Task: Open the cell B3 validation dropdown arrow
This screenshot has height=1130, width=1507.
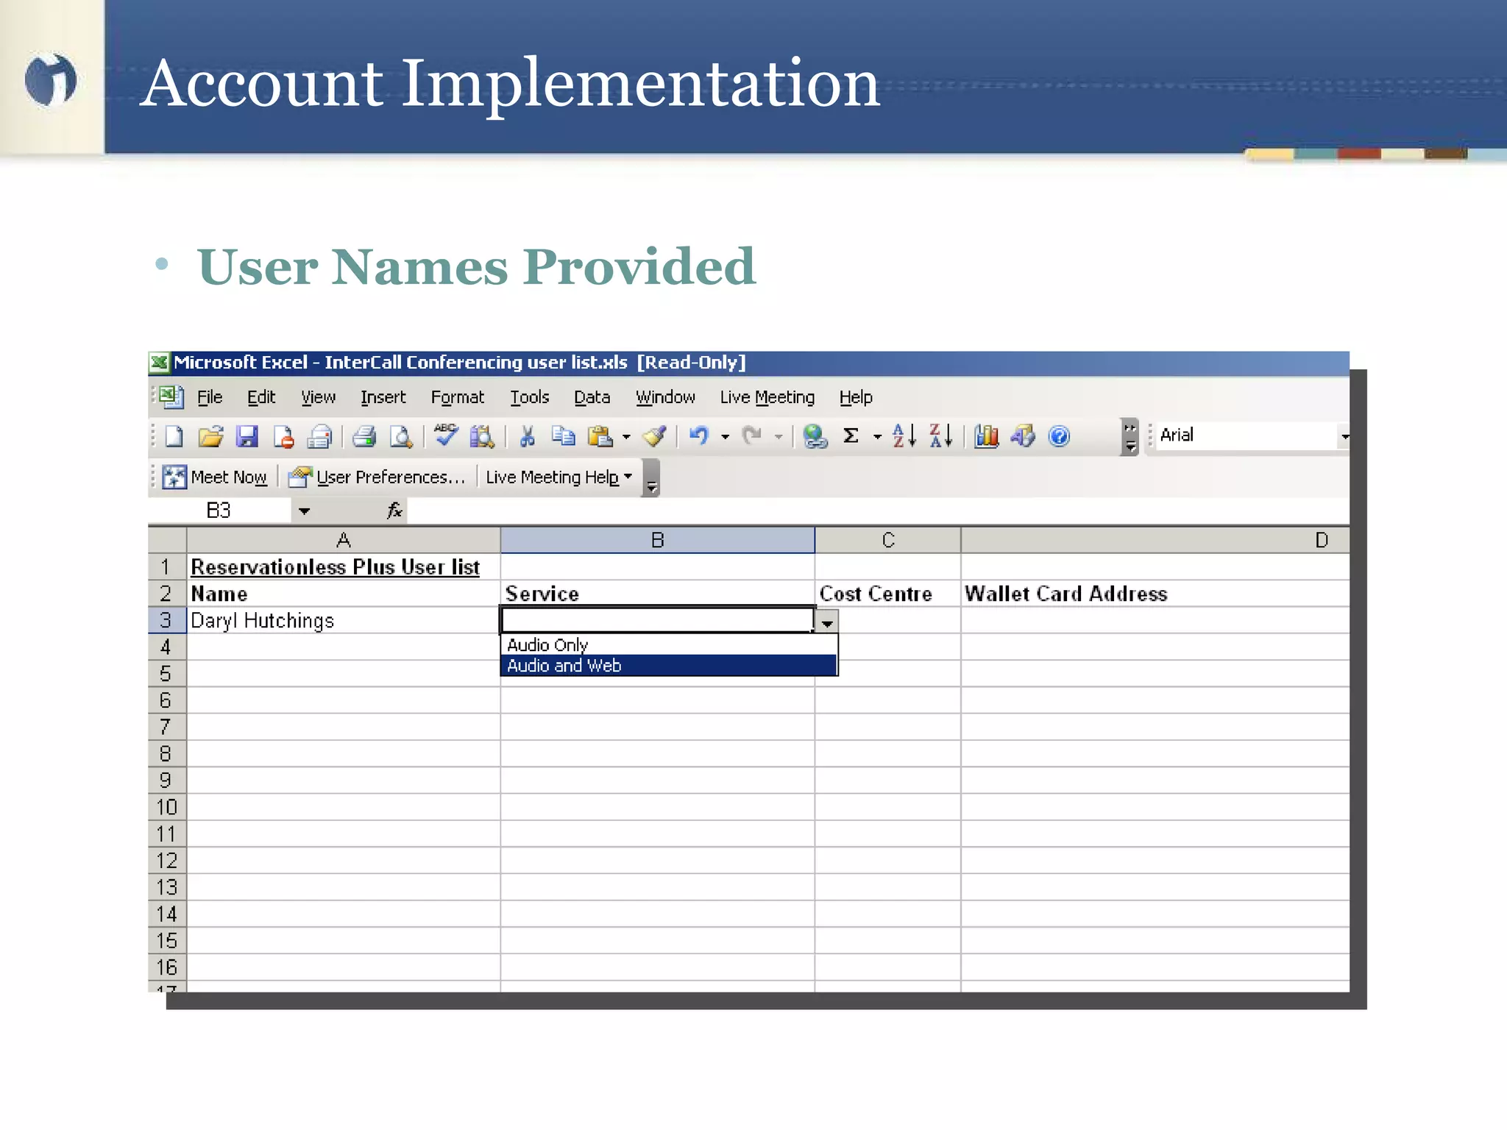Action: click(827, 622)
